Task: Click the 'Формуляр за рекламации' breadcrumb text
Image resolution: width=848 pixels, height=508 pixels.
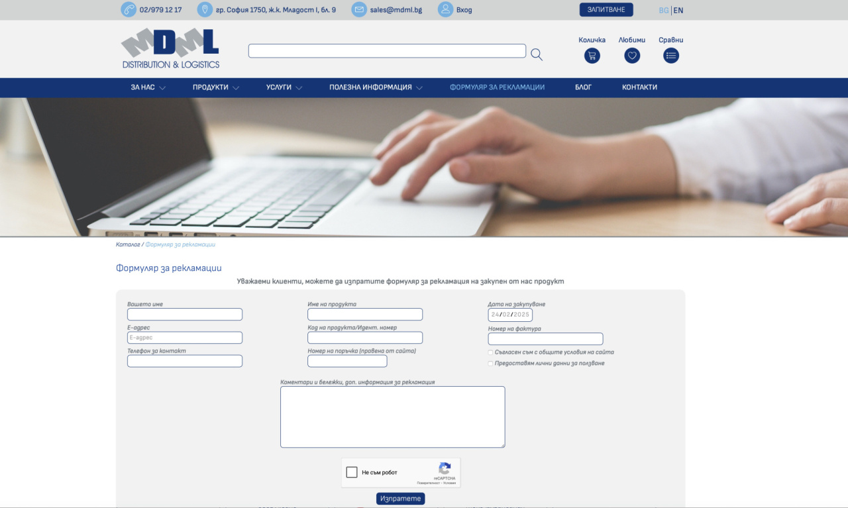Action: (180, 244)
